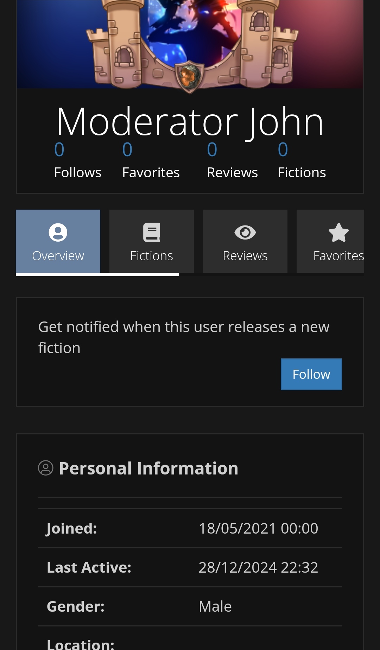This screenshot has height=650, width=380.
Task: Click the star icon on Favorites tab
Action: coord(338,232)
